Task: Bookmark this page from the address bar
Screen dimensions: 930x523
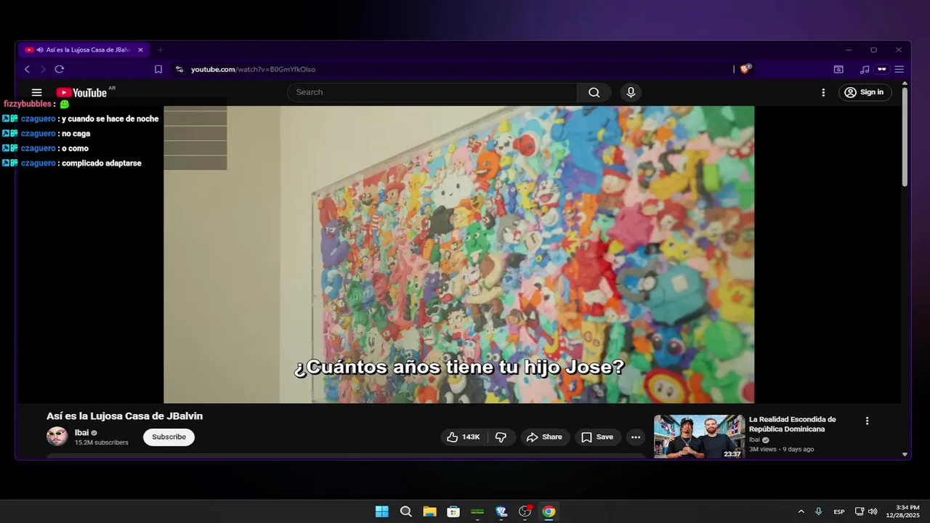Action: (158, 69)
